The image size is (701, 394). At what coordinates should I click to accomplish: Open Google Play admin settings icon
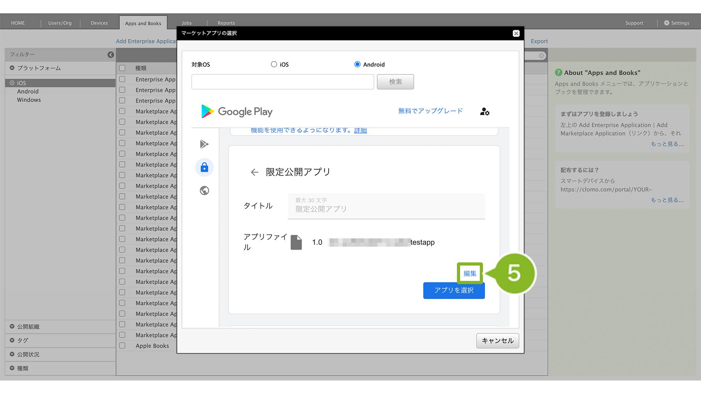coord(485,112)
